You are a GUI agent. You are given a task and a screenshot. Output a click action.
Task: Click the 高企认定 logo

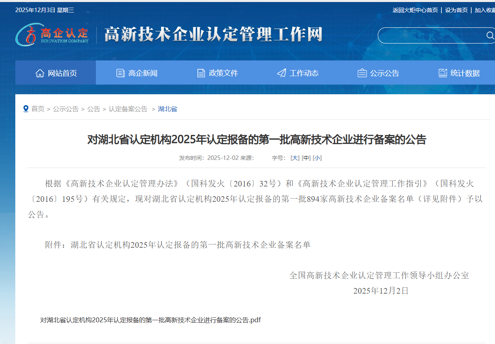click(x=52, y=34)
